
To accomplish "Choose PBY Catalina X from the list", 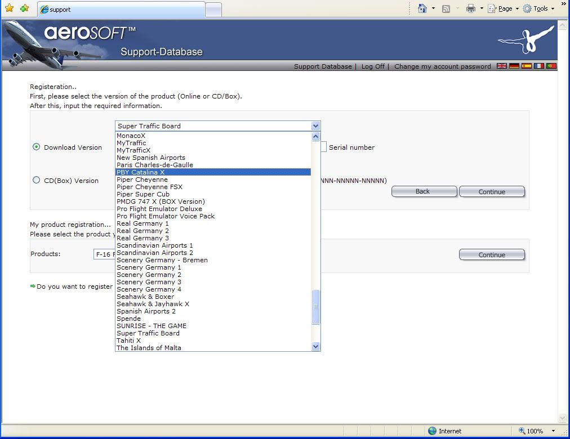I will tap(213, 172).
